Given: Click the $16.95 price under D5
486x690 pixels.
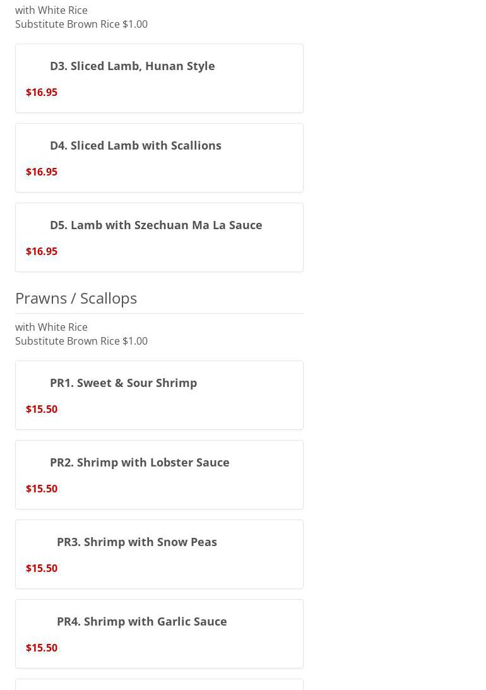Looking at the screenshot, I should (42, 251).
